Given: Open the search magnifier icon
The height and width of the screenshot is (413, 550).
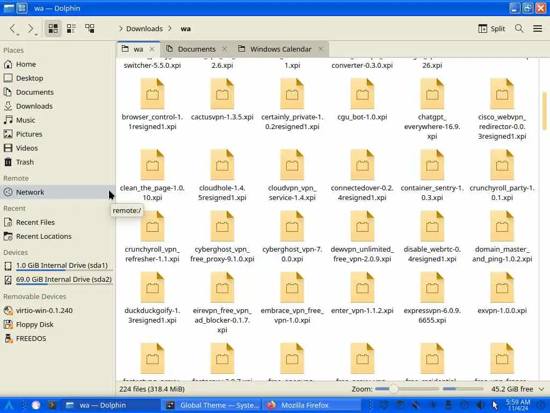Looking at the screenshot, I should (x=519, y=29).
